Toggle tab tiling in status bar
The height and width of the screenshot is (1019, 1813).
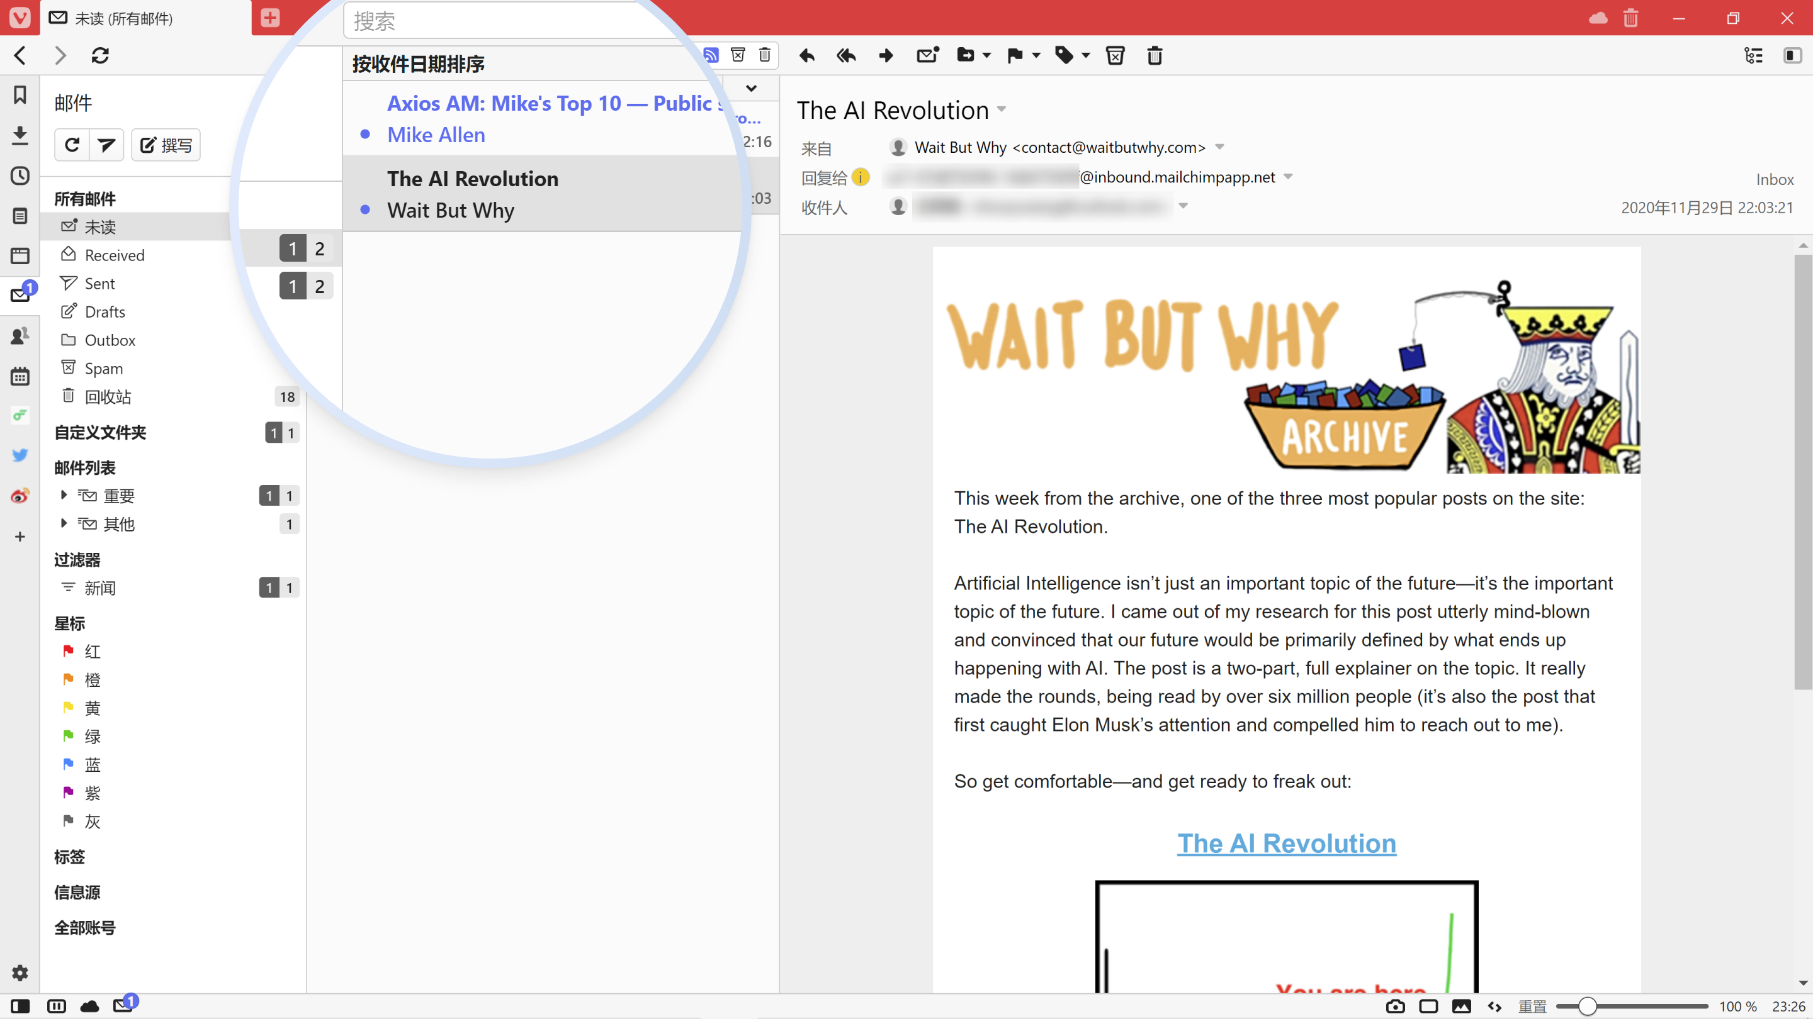point(1428,1006)
